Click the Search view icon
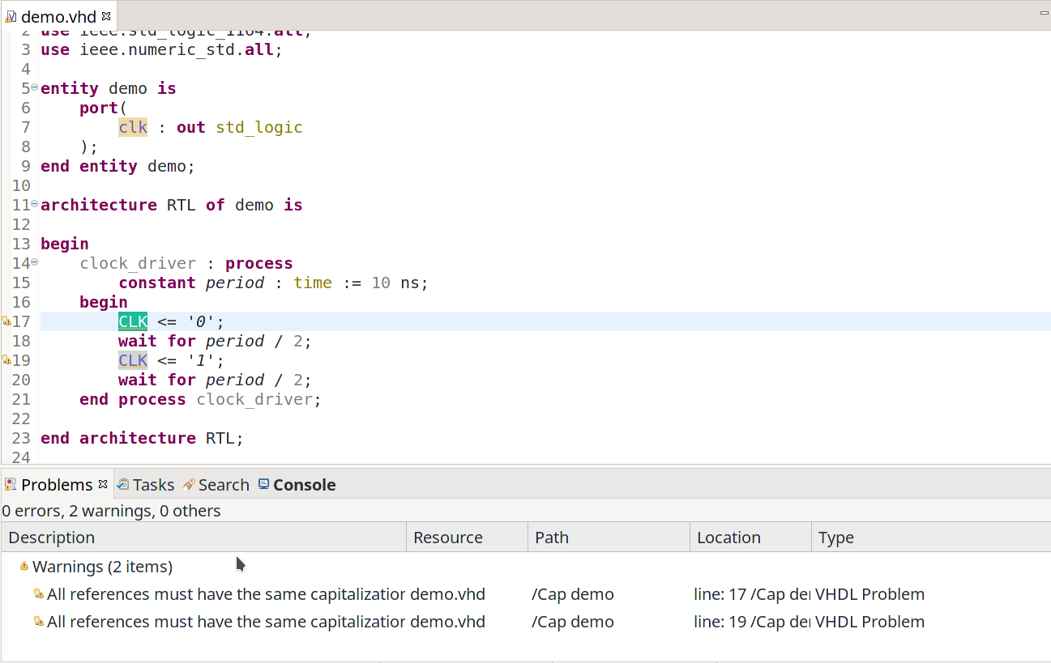Image resolution: width=1051 pixels, height=663 pixels. coord(189,484)
